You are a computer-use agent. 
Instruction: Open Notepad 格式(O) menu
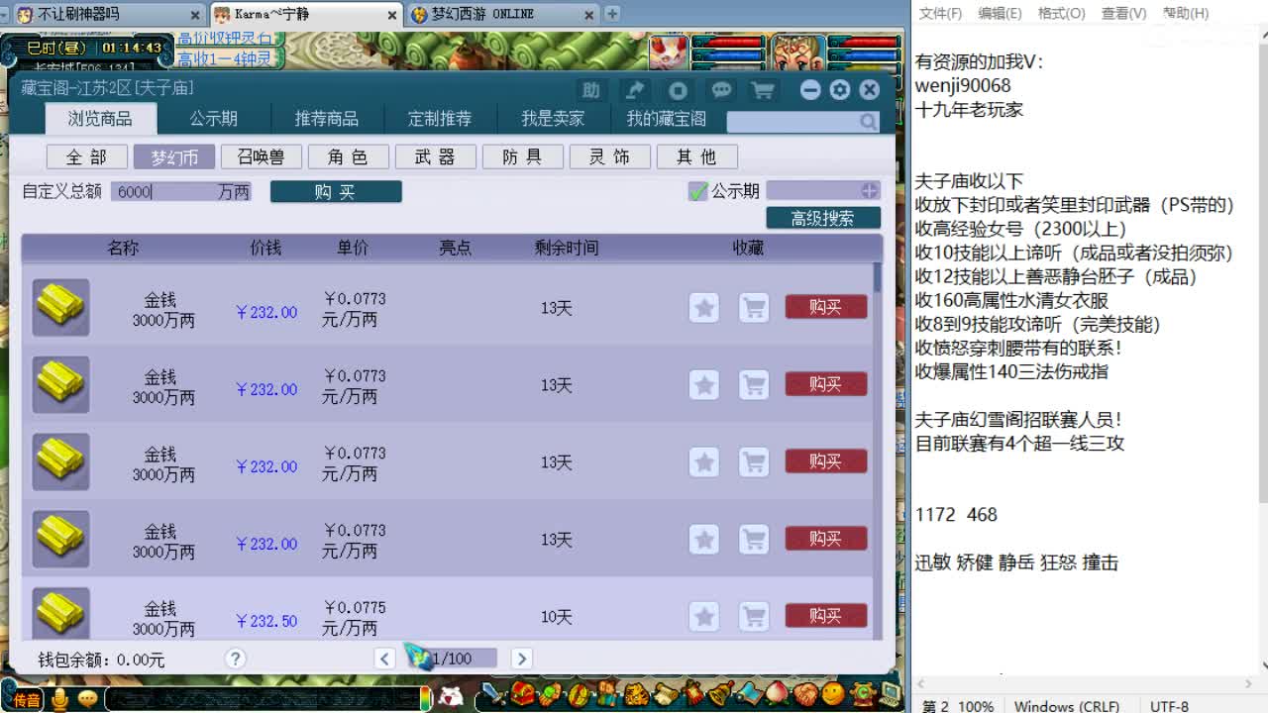pyautogui.click(x=1062, y=13)
